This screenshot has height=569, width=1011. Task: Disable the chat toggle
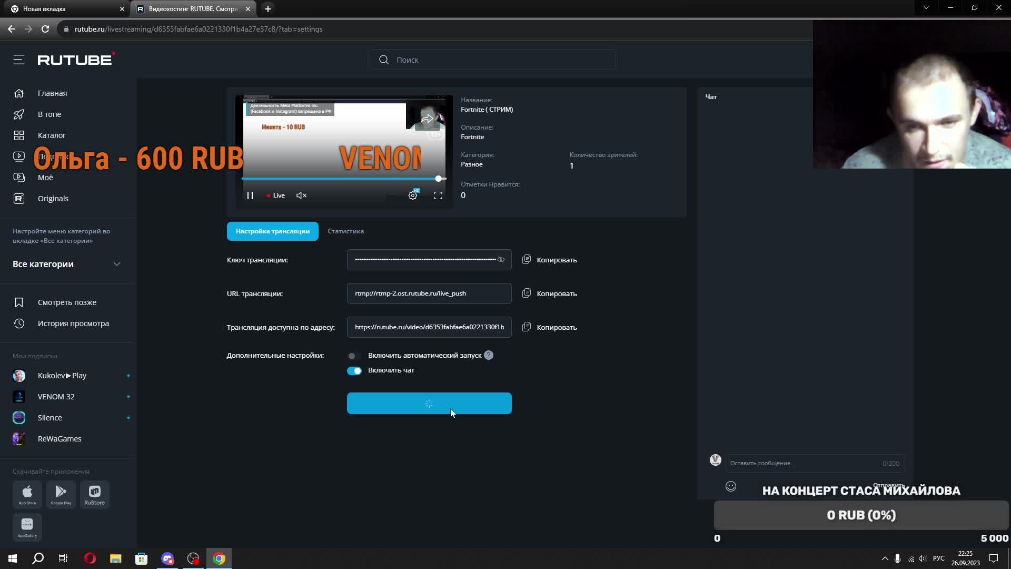pyautogui.click(x=354, y=370)
